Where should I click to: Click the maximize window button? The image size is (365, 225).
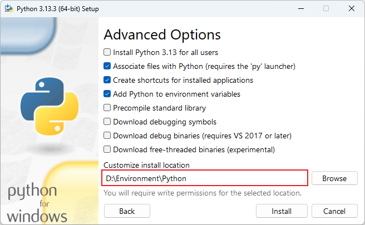click(x=326, y=8)
